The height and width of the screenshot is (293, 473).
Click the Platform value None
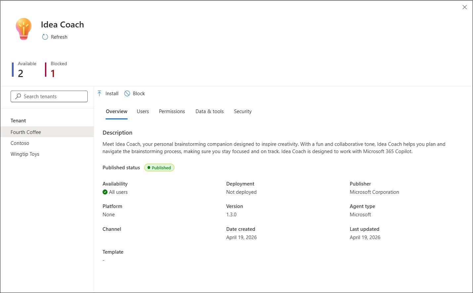pos(108,215)
